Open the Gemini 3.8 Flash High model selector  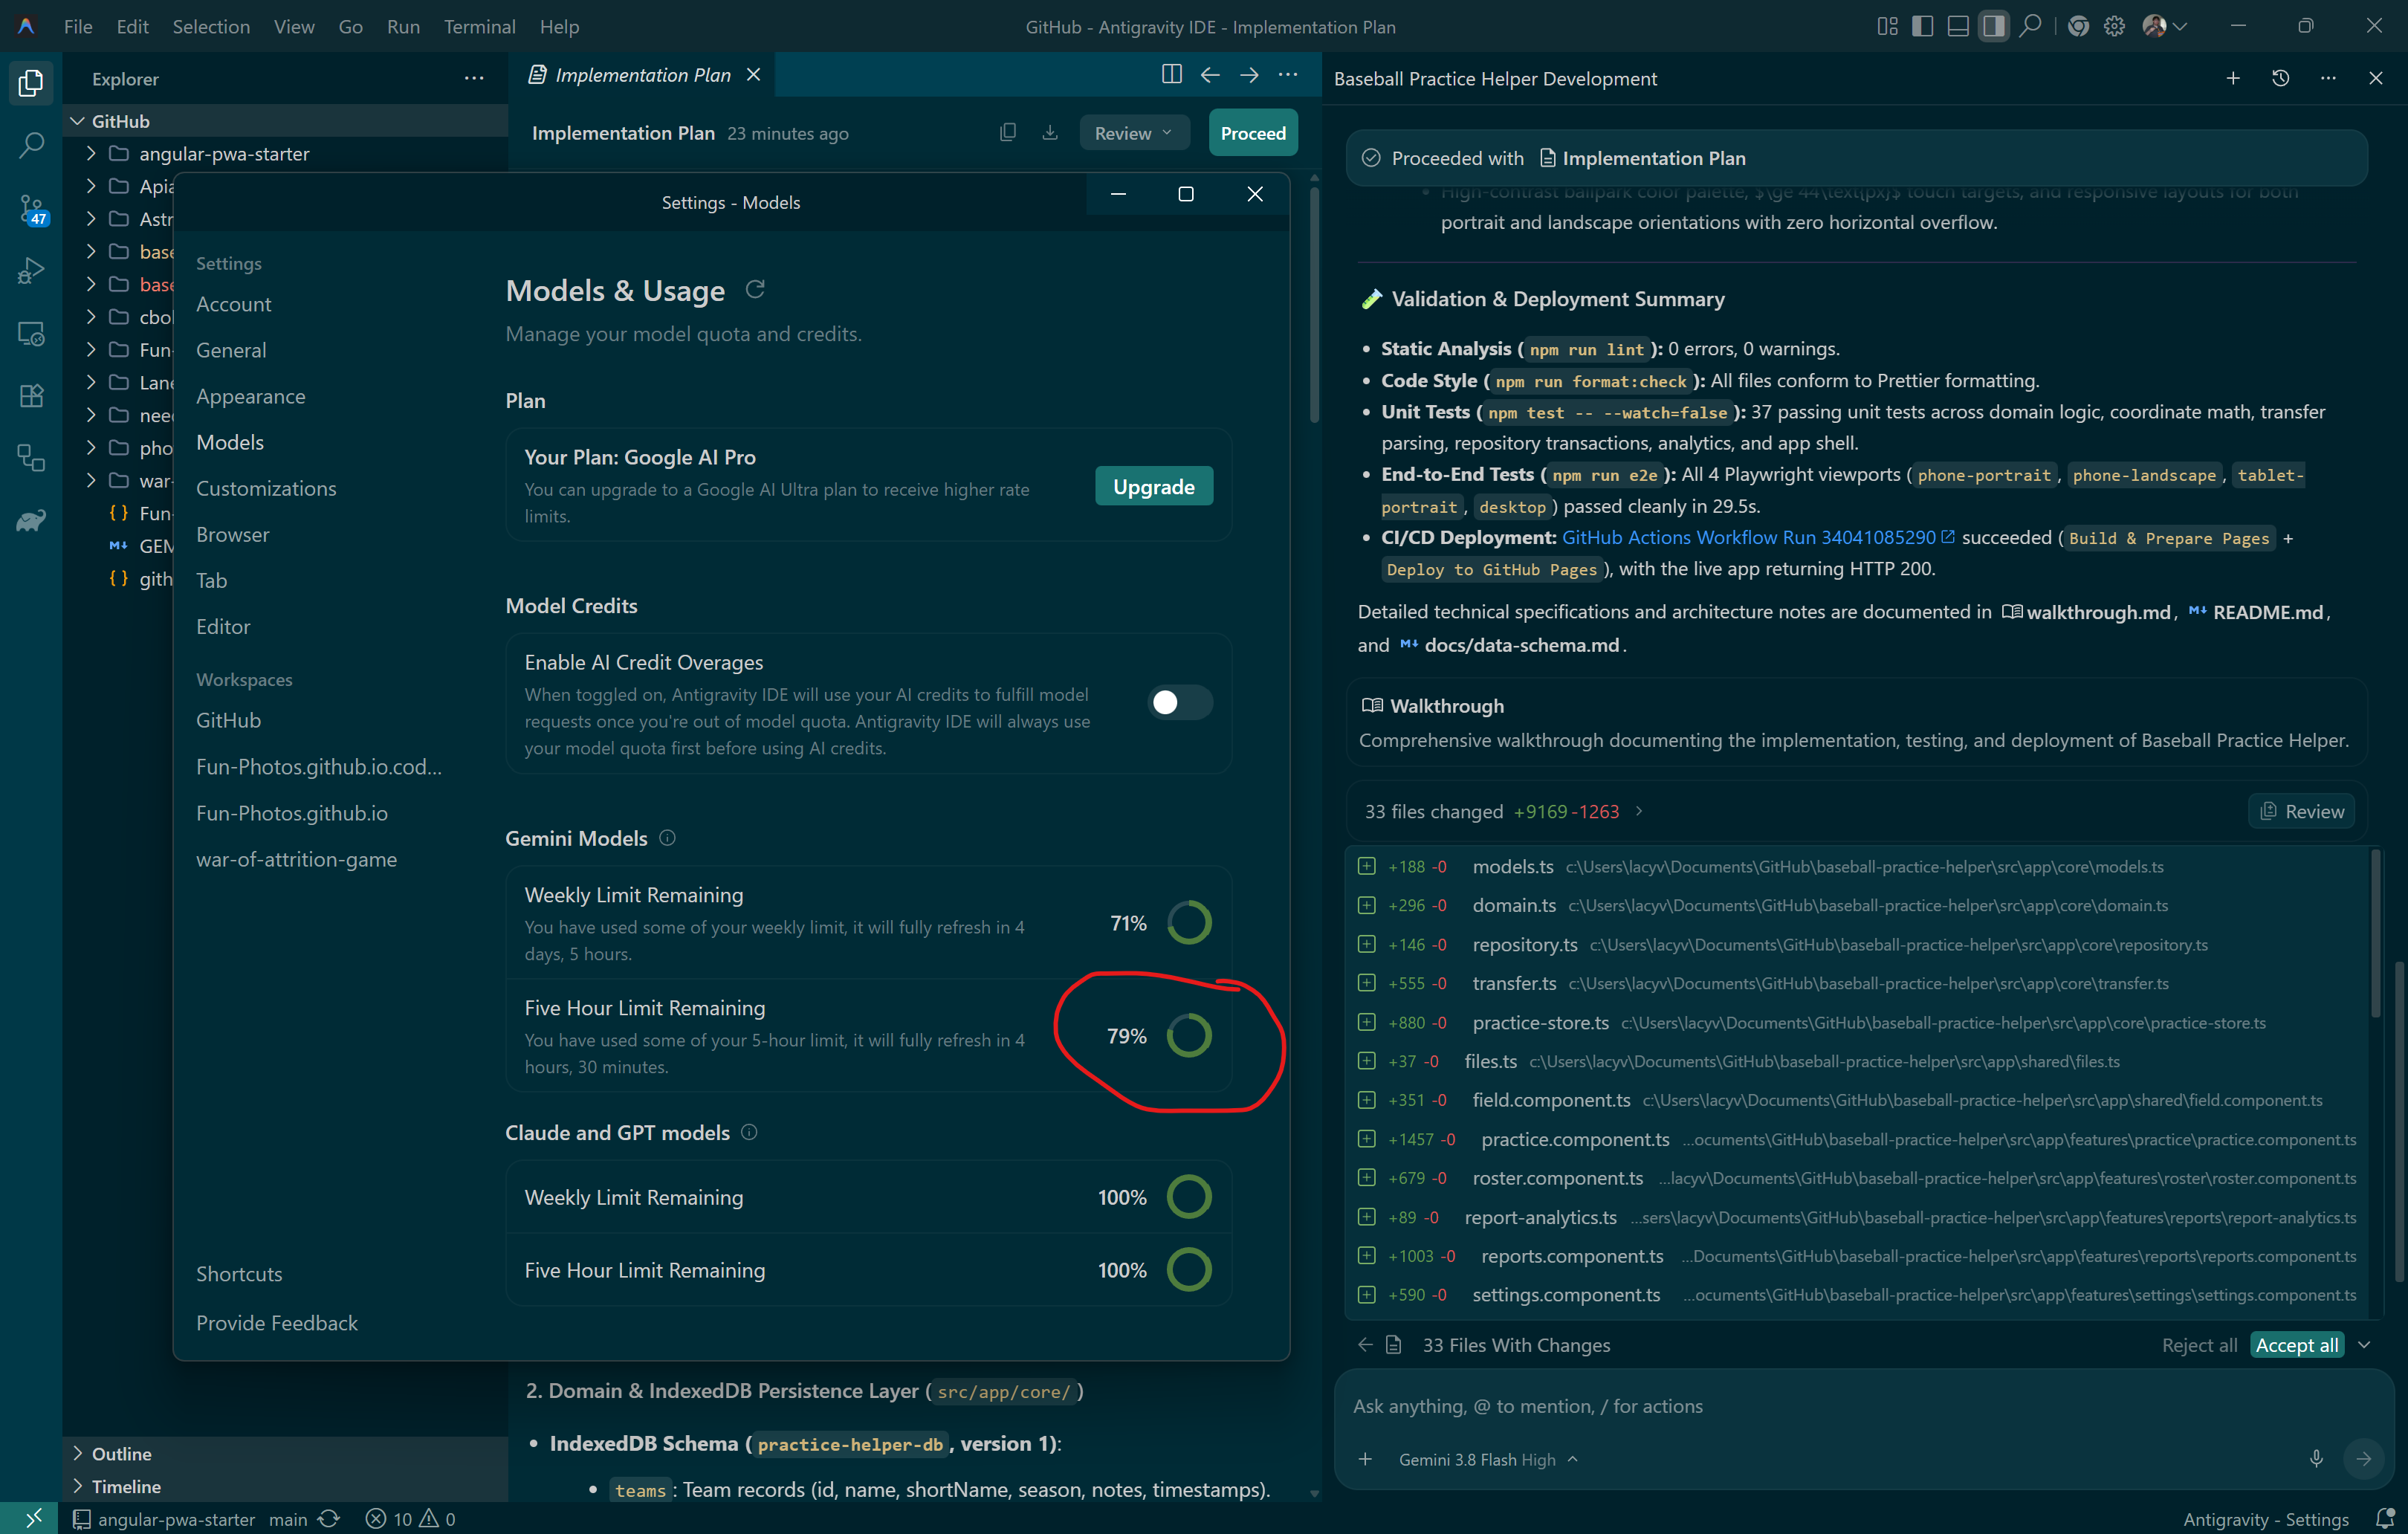click(1488, 1459)
